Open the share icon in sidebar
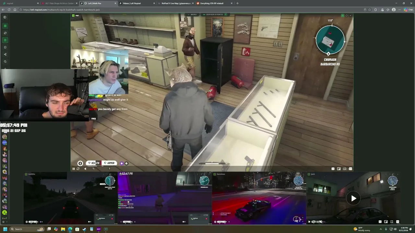 coord(5,54)
